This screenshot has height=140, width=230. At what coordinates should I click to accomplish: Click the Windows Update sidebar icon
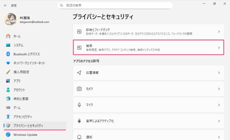tap(8, 135)
